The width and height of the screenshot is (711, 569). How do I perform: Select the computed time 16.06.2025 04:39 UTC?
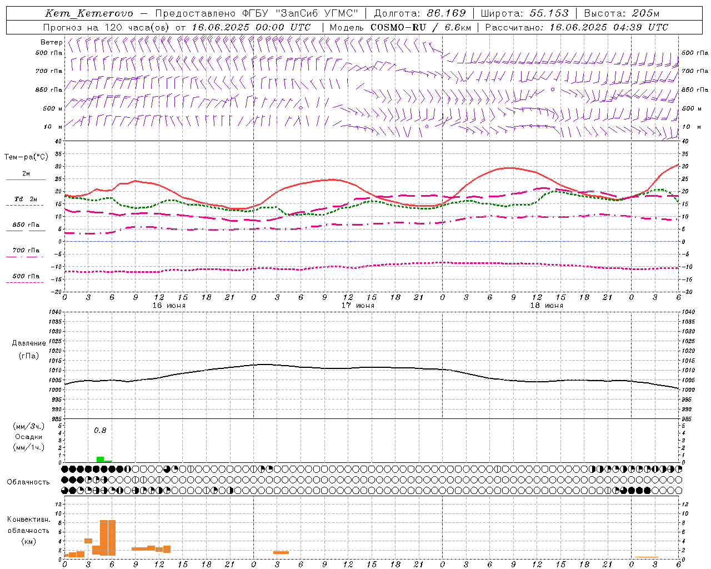click(x=609, y=27)
